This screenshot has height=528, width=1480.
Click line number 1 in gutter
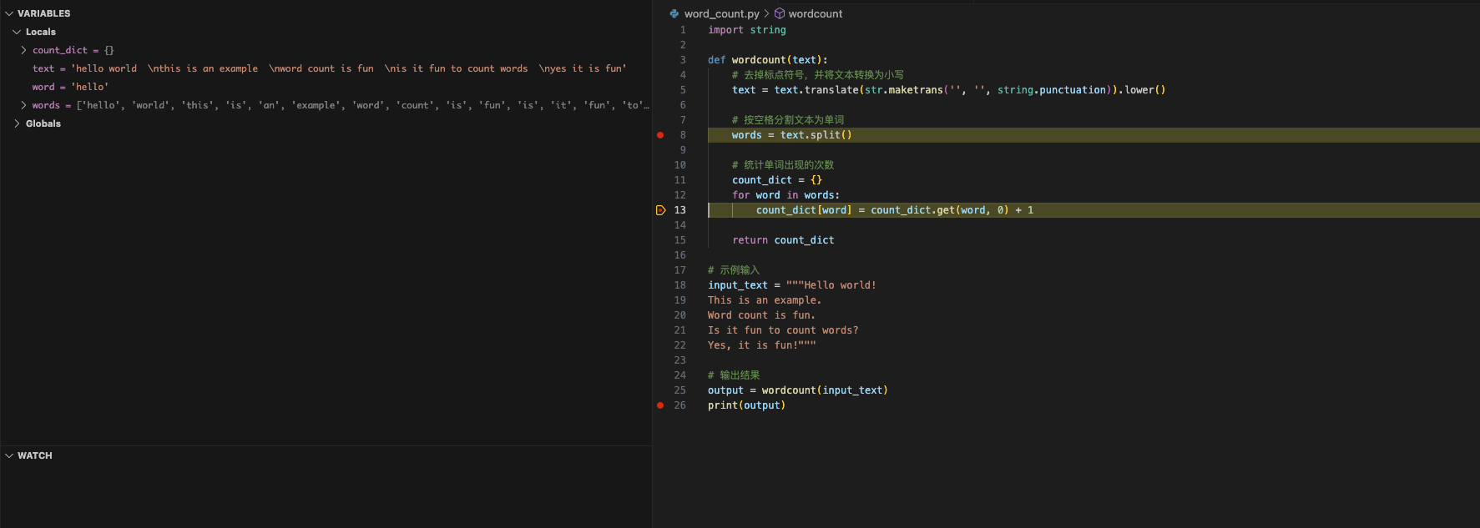(x=683, y=30)
